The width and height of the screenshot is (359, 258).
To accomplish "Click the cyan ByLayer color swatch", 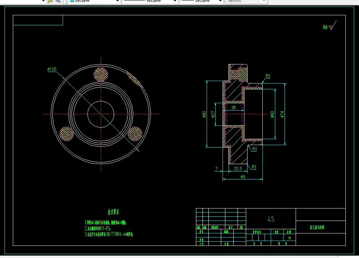I will [x=72, y=1].
